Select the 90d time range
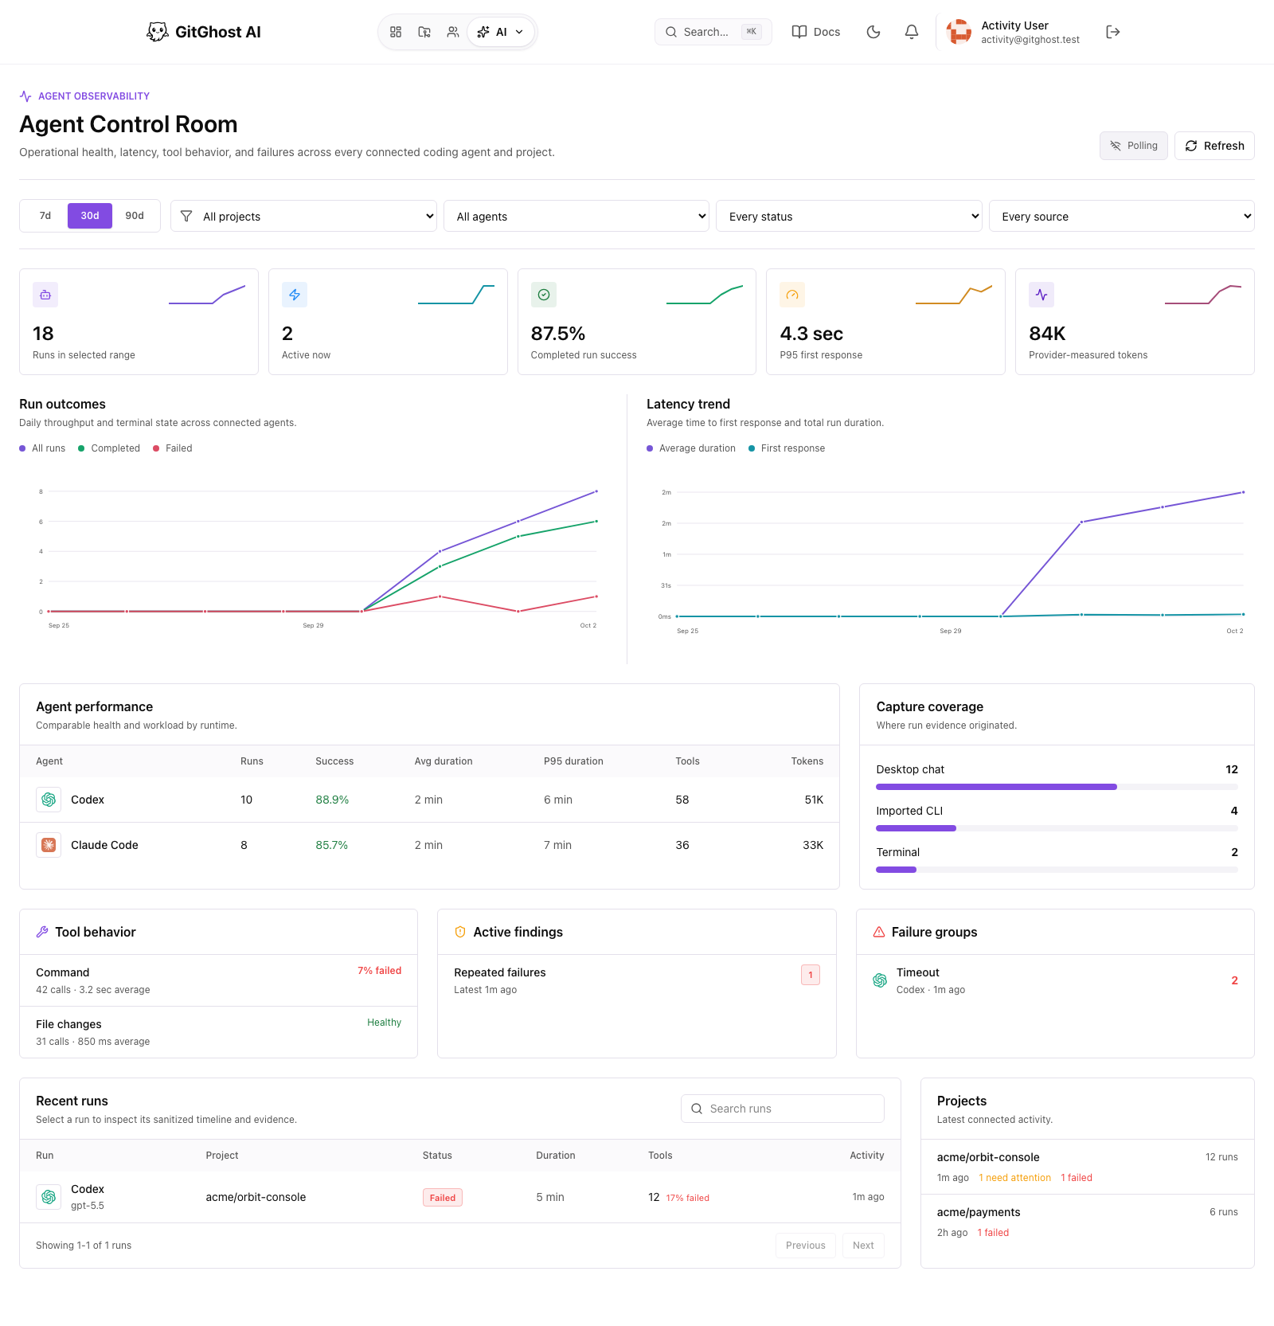The width and height of the screenshot is (1274, 1326). pos(135,216)
